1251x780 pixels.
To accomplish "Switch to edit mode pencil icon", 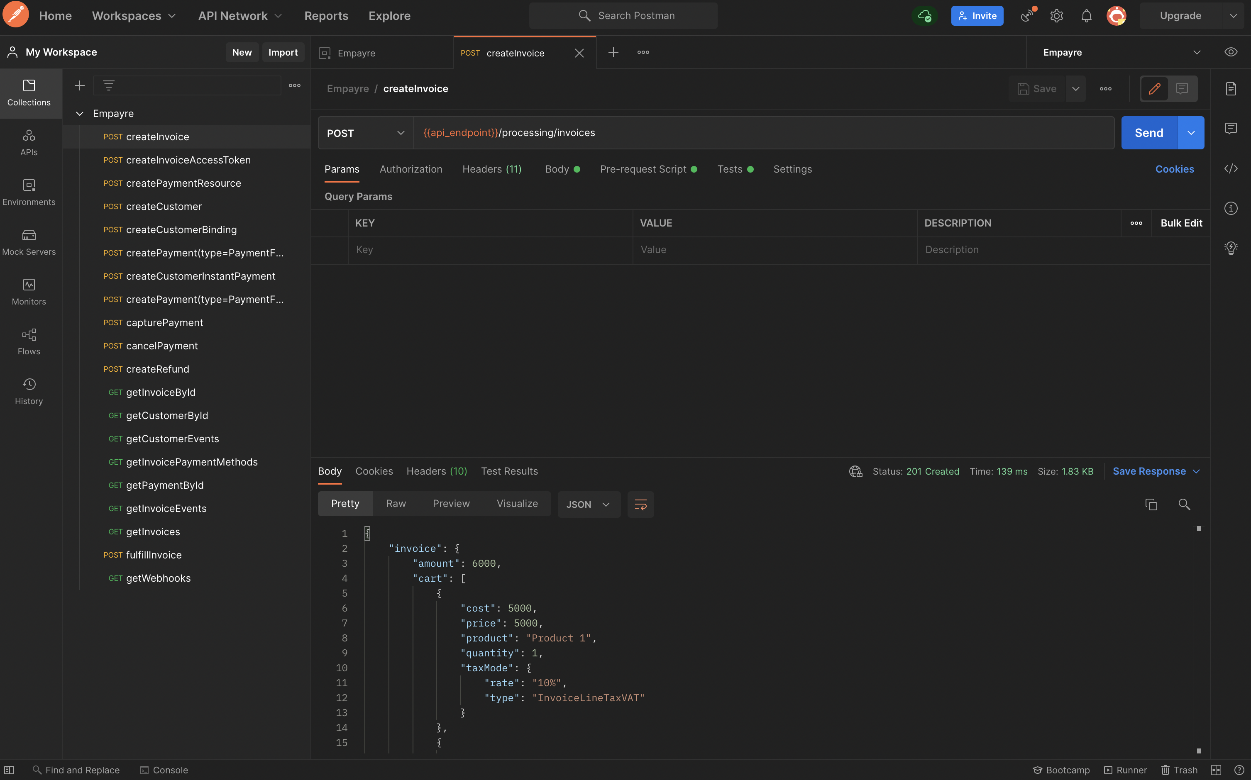I will pos(1154,89).
